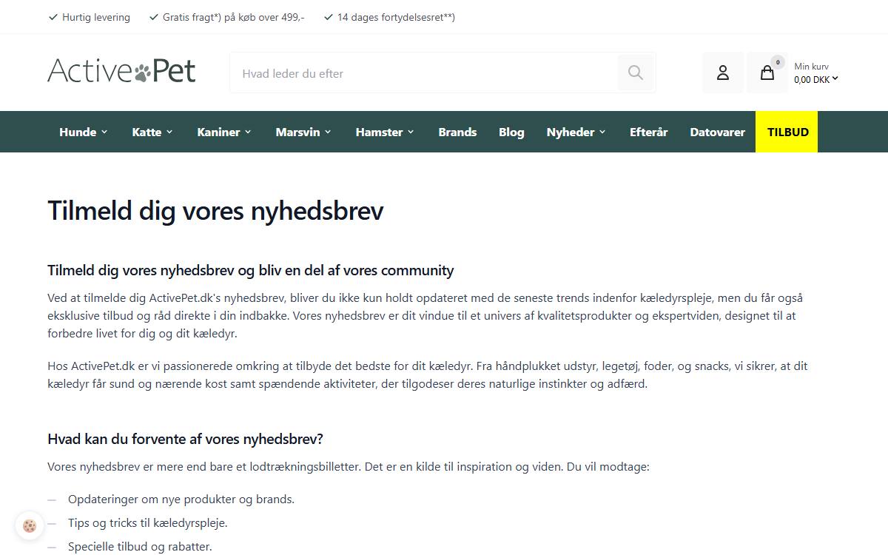
Task: Open the Hunde menu
Action: (x=78, y=132)
